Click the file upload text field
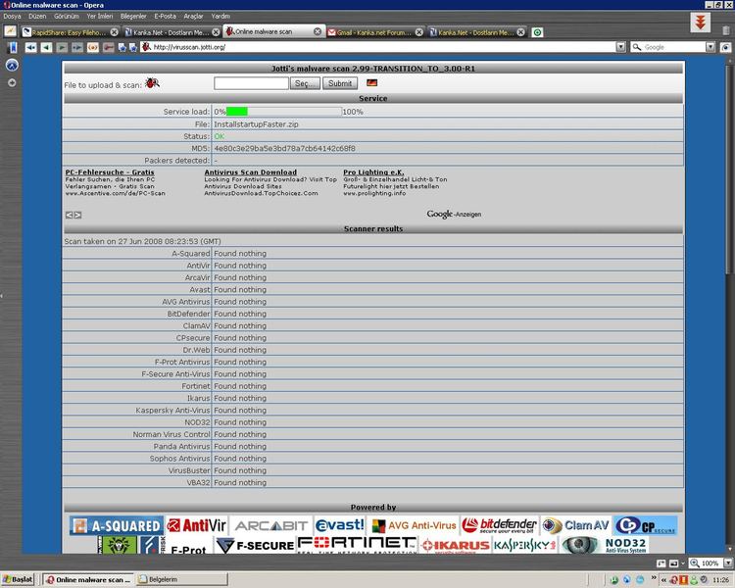The height and width of the screenshot is (588, 735). tap(250, 84)
